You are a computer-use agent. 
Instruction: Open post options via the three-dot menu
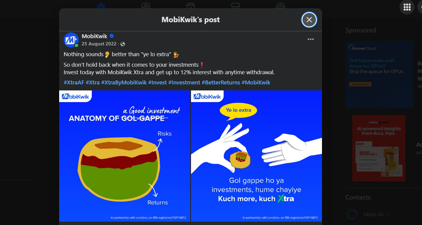(x=311, y=39)
